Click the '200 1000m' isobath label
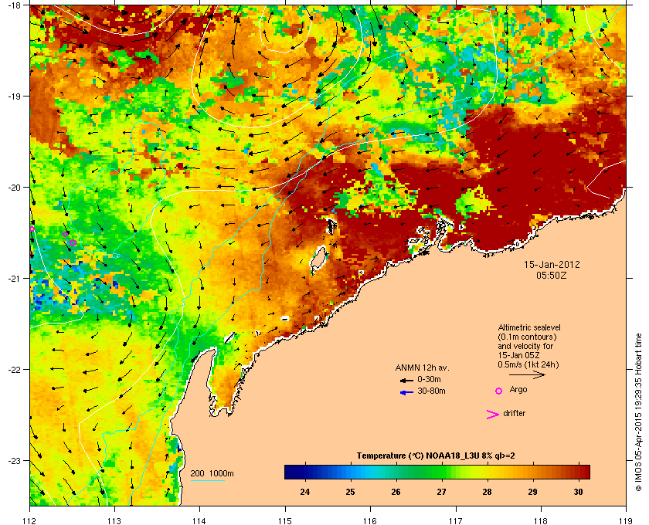 (212, 474)
